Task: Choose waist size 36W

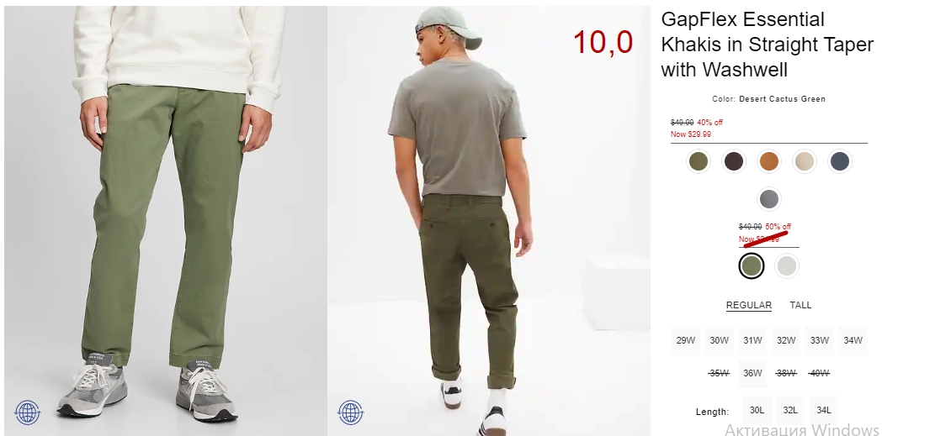Action: [x=752, y=373]
